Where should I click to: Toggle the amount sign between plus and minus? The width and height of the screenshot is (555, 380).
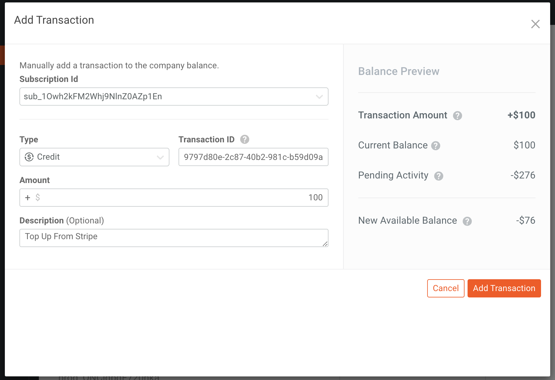28,197
